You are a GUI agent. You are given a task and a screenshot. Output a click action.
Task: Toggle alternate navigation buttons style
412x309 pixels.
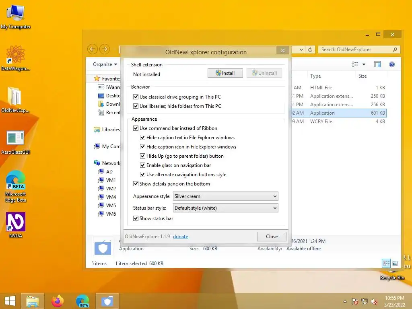click(142, 174)
